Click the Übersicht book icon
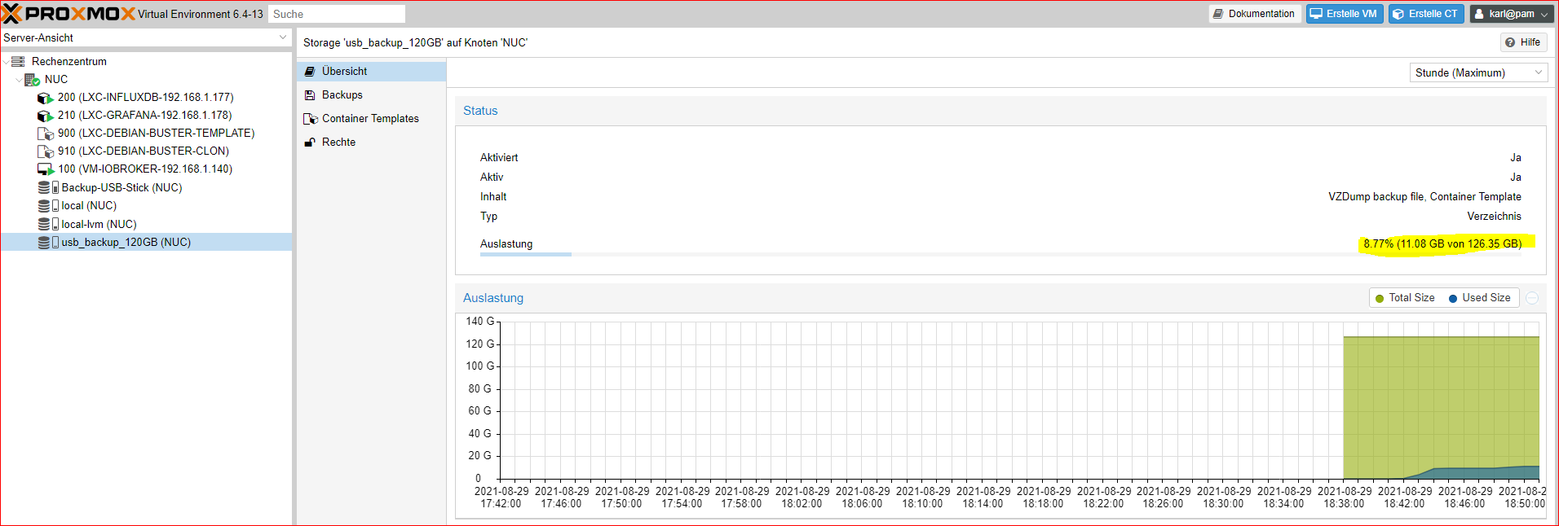The image size is (1559, 526). pyautogui.click(x=310, y=72)
